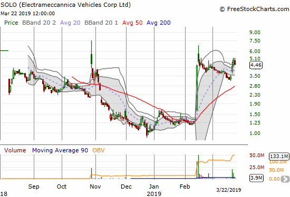Image resolution: width=290 pixels, height=197 pixels.
Task: Click the Moving Average 90 label
Action: click(x=60, y=150)
